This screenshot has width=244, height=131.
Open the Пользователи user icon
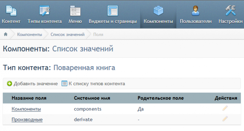[196, 11]
